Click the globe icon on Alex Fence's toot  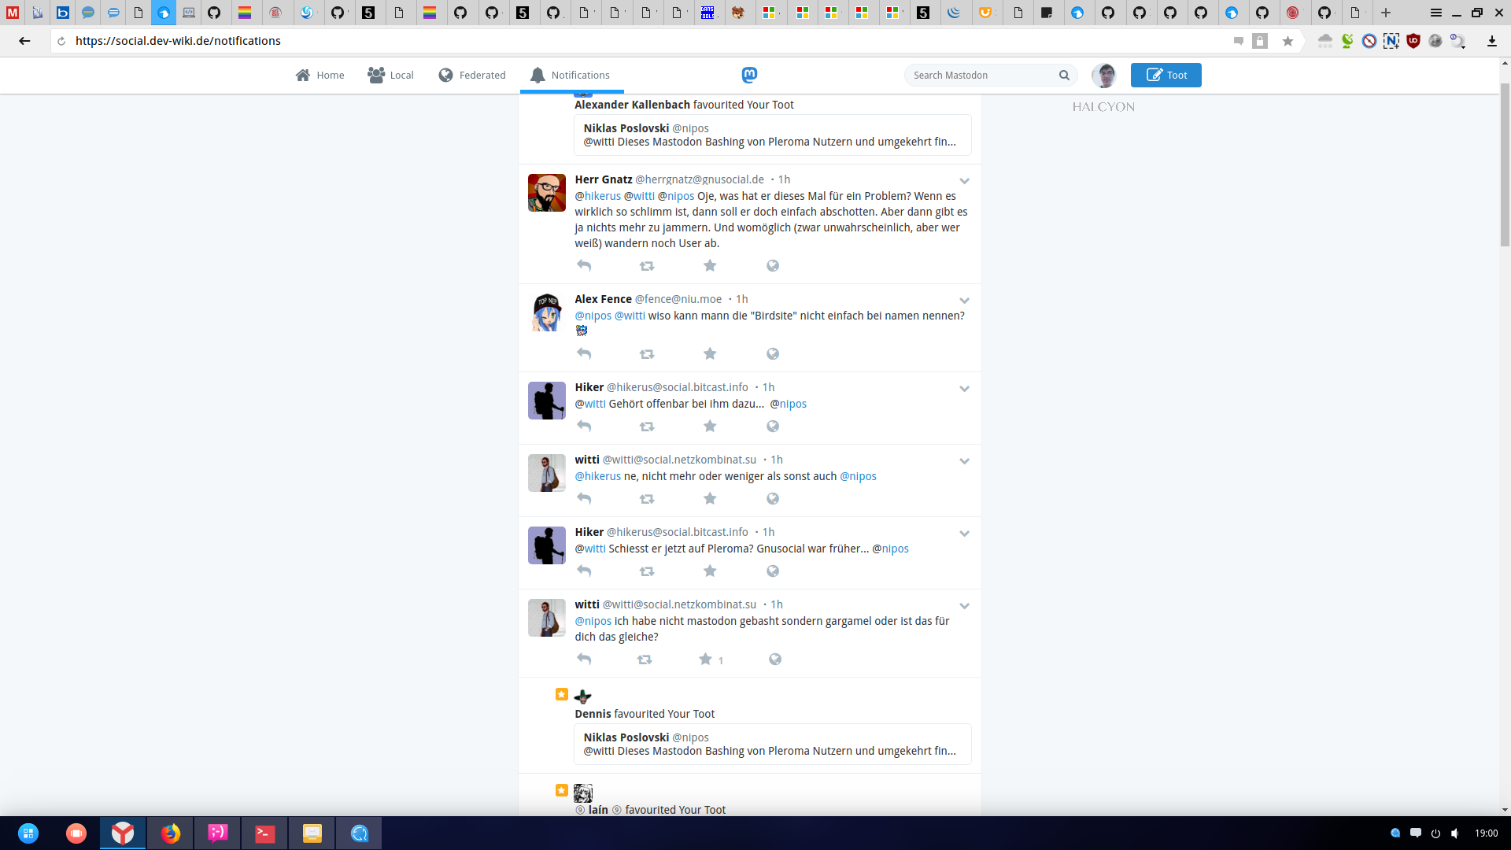click(773, 354)
